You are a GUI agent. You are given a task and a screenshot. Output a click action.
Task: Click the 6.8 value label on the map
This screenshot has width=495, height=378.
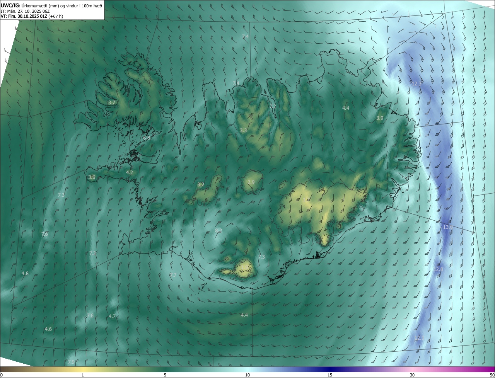click(x=147, y=138)
